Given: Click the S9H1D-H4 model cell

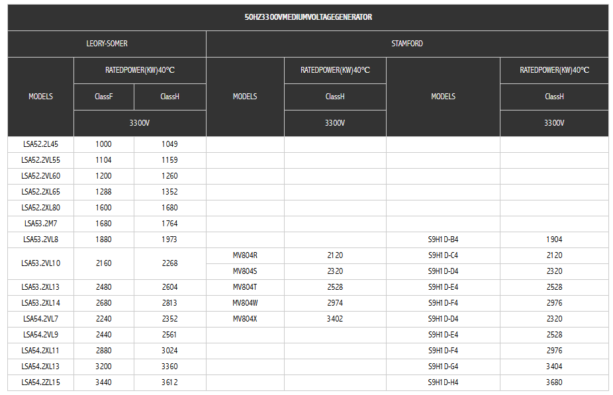Looking at the screenshot, I should pyautogui.click(x=443, y=382).
